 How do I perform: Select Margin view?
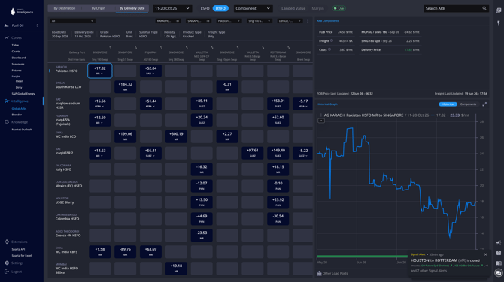pyautogui.click(x=317, y=8)
